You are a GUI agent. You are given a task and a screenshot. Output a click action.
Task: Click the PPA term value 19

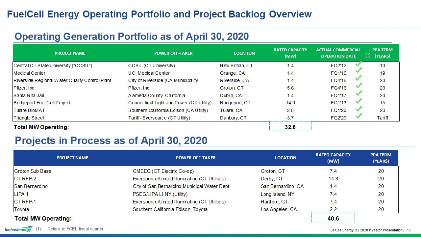(x=383, y=73)
